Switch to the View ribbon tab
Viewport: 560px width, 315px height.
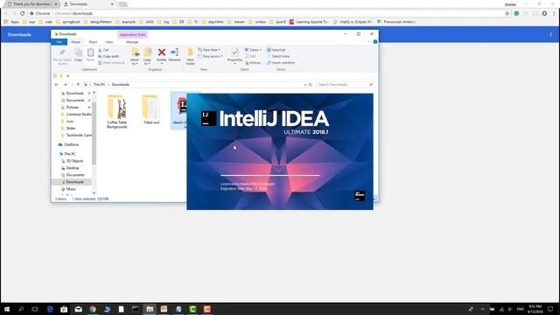(109, 42)
